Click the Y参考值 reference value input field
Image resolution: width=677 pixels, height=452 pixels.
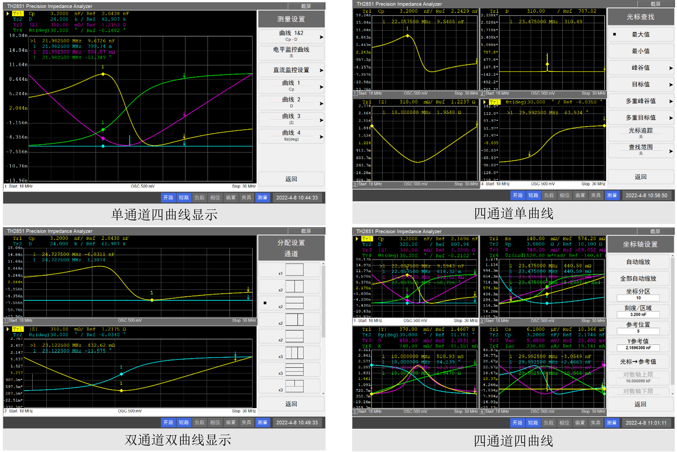(638, 348)
